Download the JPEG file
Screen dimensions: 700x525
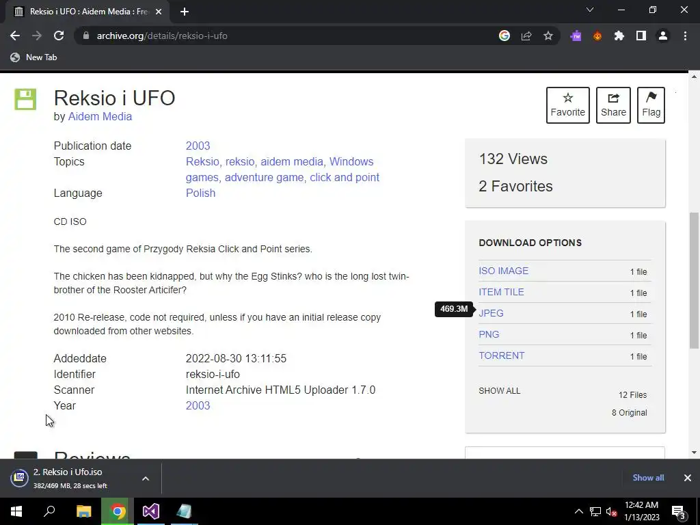[491, 313]
